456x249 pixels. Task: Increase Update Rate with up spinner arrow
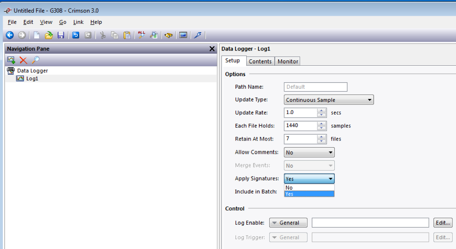click(321, 110)
